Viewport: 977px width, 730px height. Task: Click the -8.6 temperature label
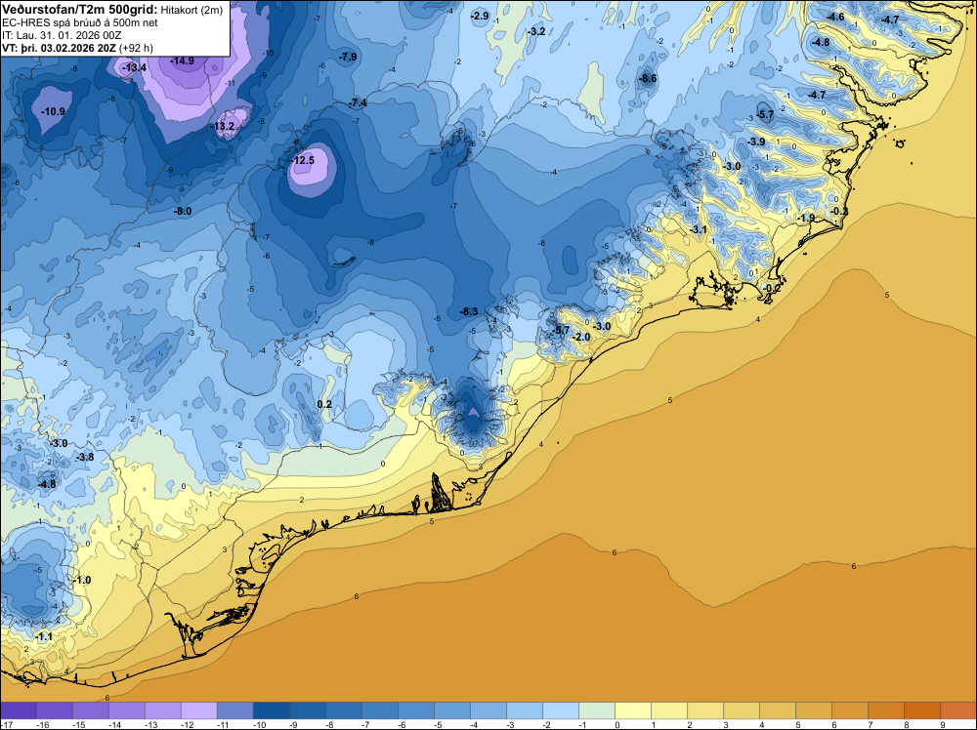coord(648,78)
